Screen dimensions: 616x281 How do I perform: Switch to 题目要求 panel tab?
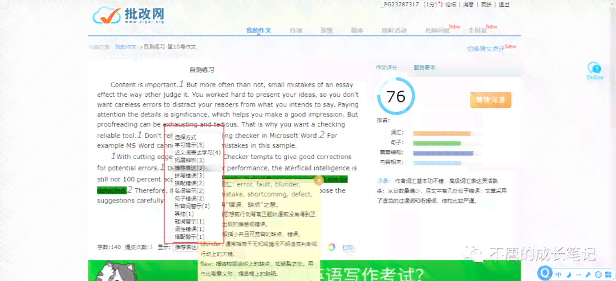pos(424,67)
